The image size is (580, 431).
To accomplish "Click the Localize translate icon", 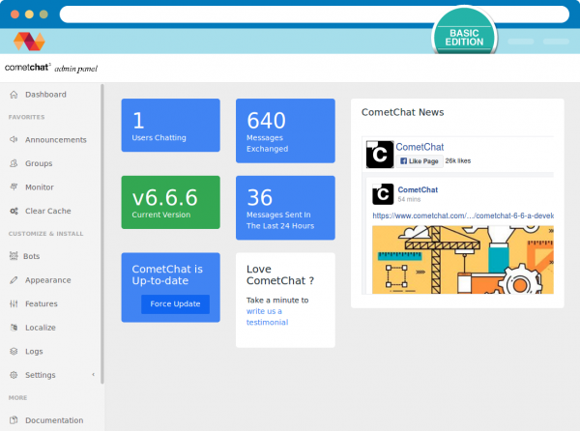I will coord(14,328).
